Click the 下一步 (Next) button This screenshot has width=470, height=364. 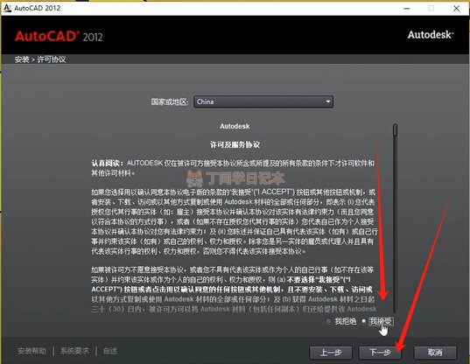click(x=380, y=353)
